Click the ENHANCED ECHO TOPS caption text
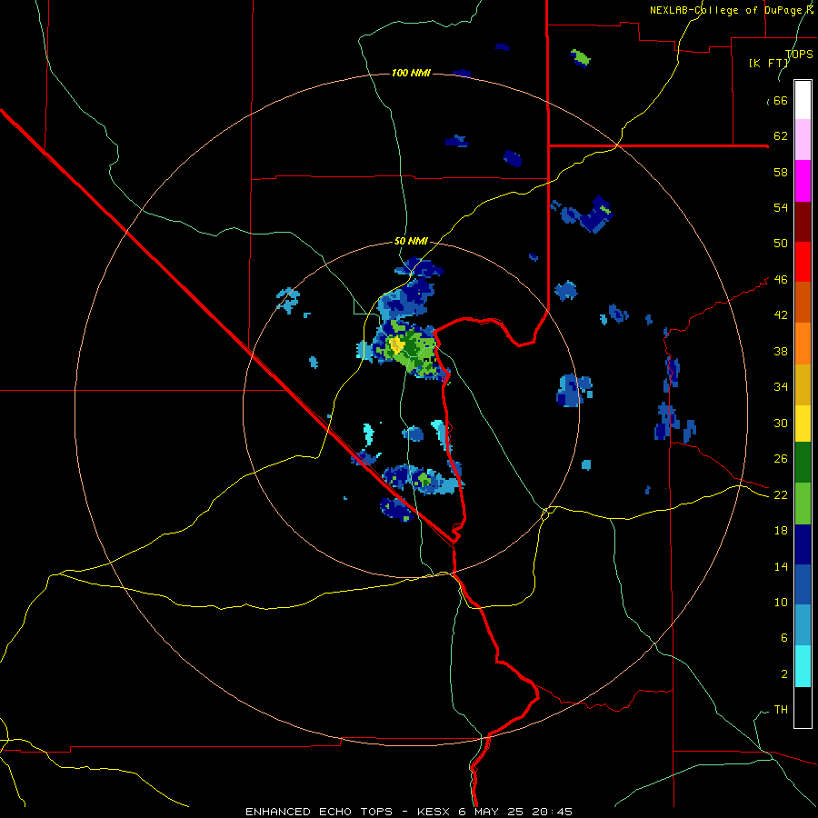The image size is (818, 818). tap(319, 812)
